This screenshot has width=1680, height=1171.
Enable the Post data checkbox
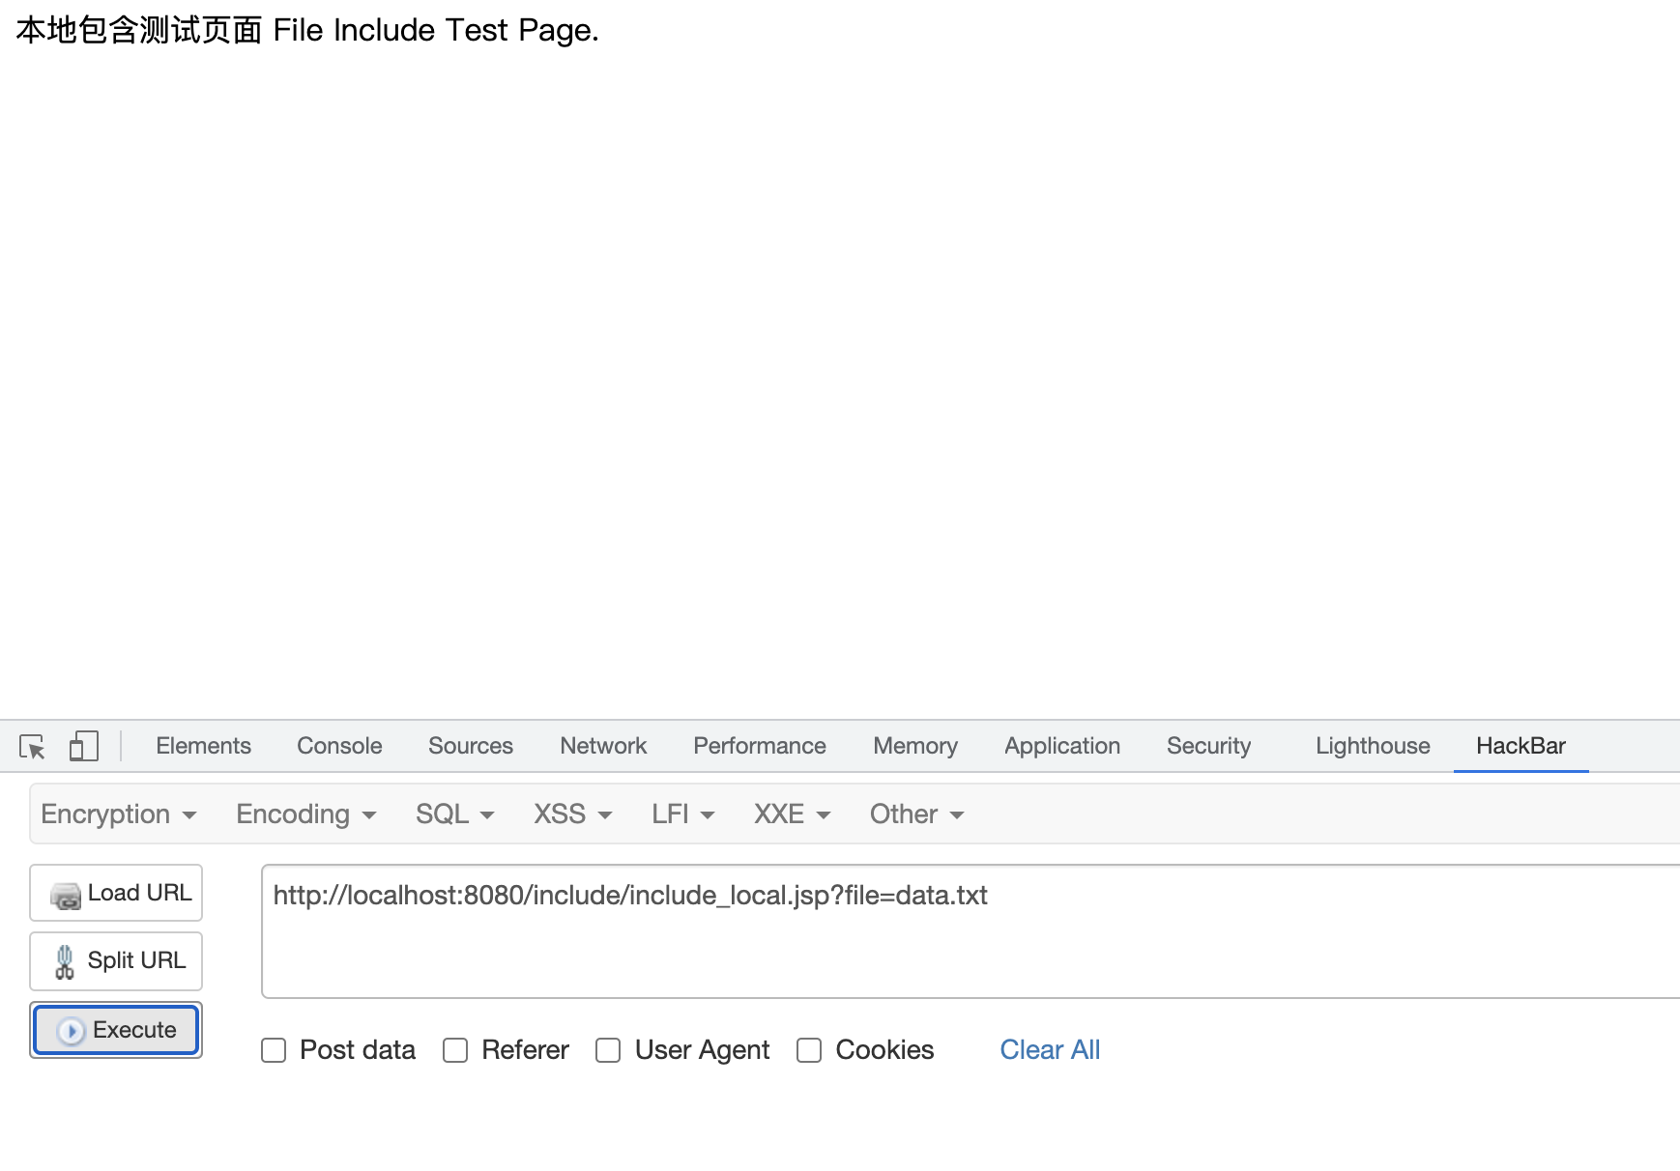click(274, 1050)
